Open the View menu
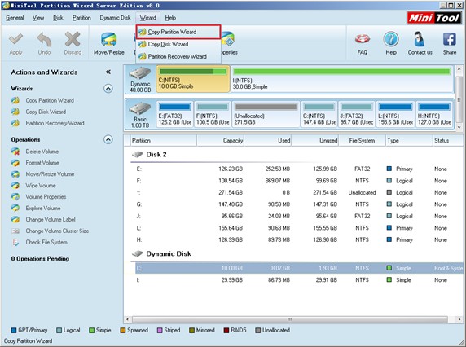This screenshot has width=466, height=347. click(x=38, y=18)
